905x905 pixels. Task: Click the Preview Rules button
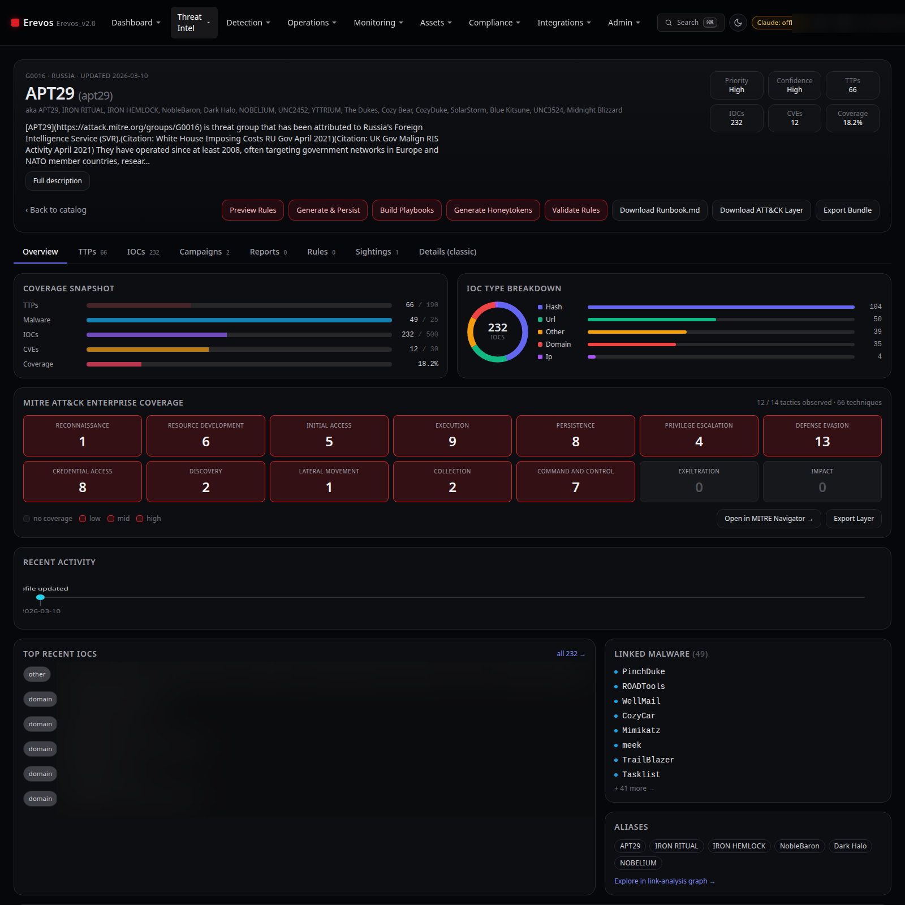[x=253, y=210]
